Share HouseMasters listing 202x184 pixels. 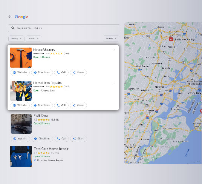pos(78,73)
